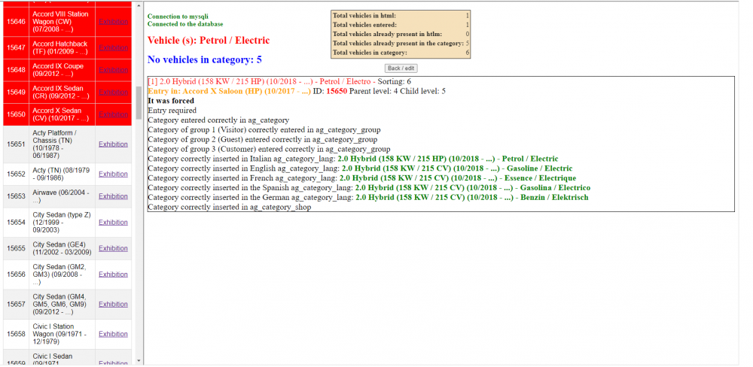Open Exhibition link for Civic I Station Wagon
The height and width of the screenshot is (367, 753).
114,334
